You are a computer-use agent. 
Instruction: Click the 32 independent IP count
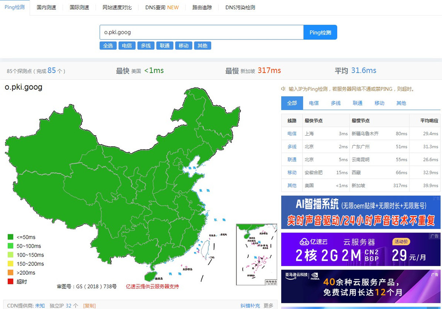[68, 306]
